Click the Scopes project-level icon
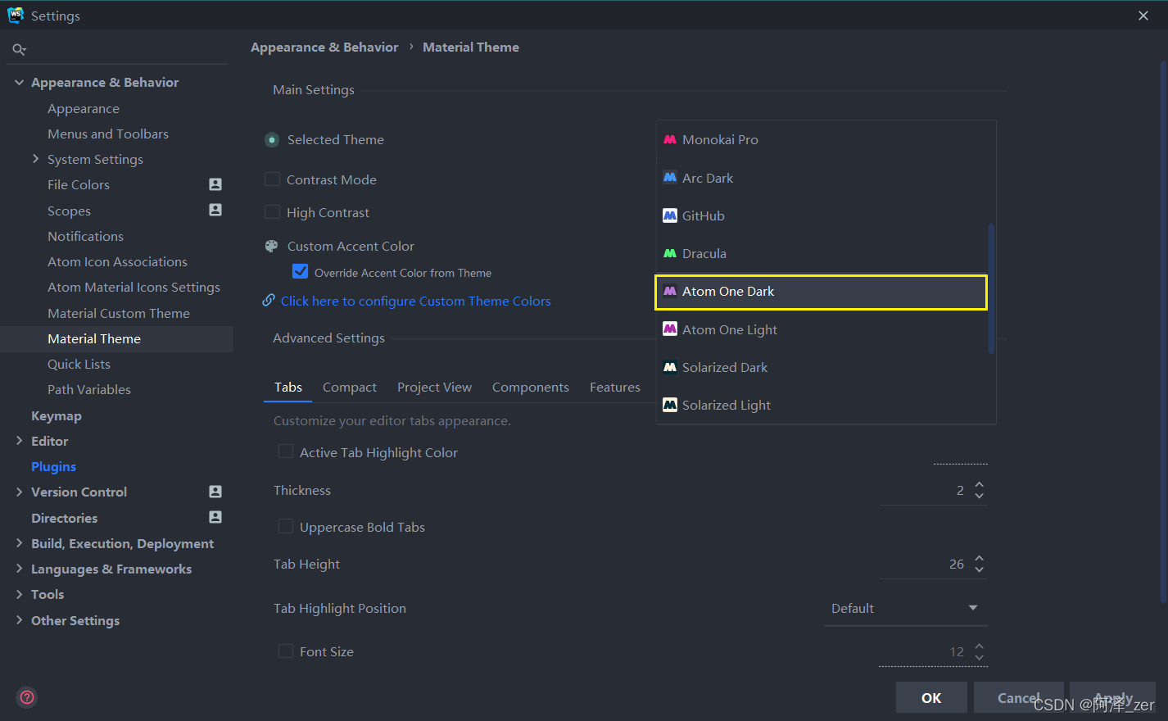This screenshot has width=1168, height=721. click(x=215, y=210)
